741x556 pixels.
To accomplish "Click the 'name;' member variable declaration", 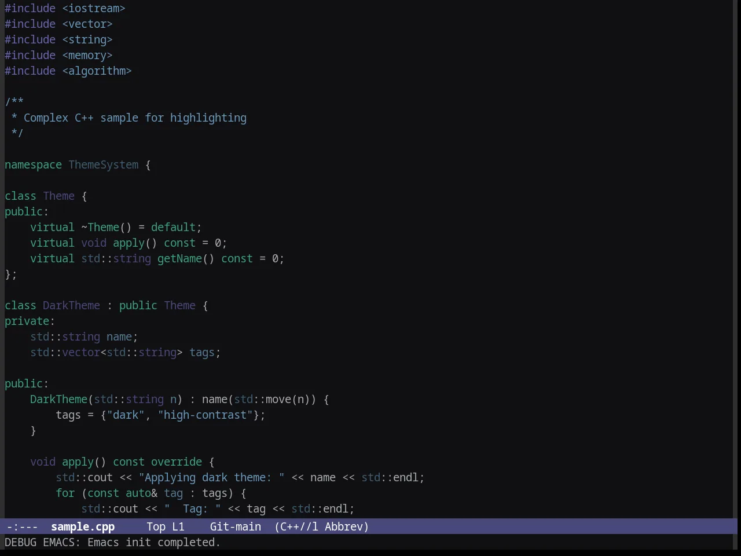I will pos(122,336).
